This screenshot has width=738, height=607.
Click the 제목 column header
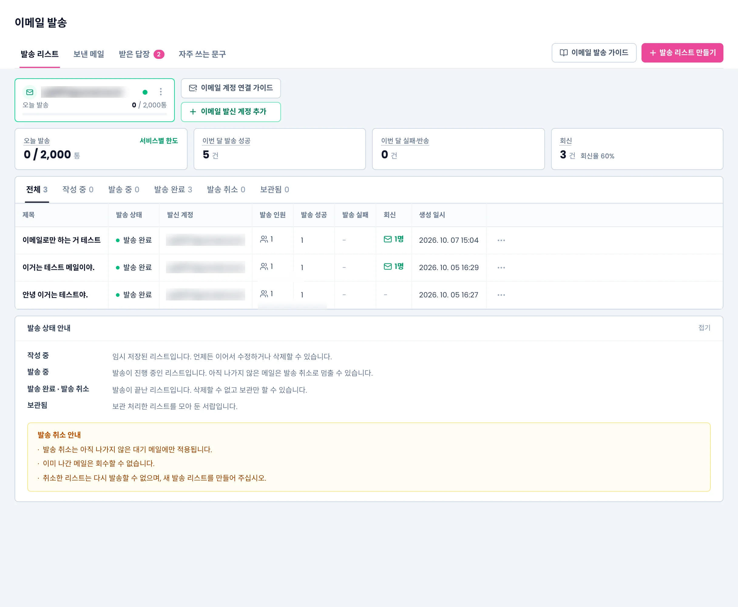click(29, 215)
